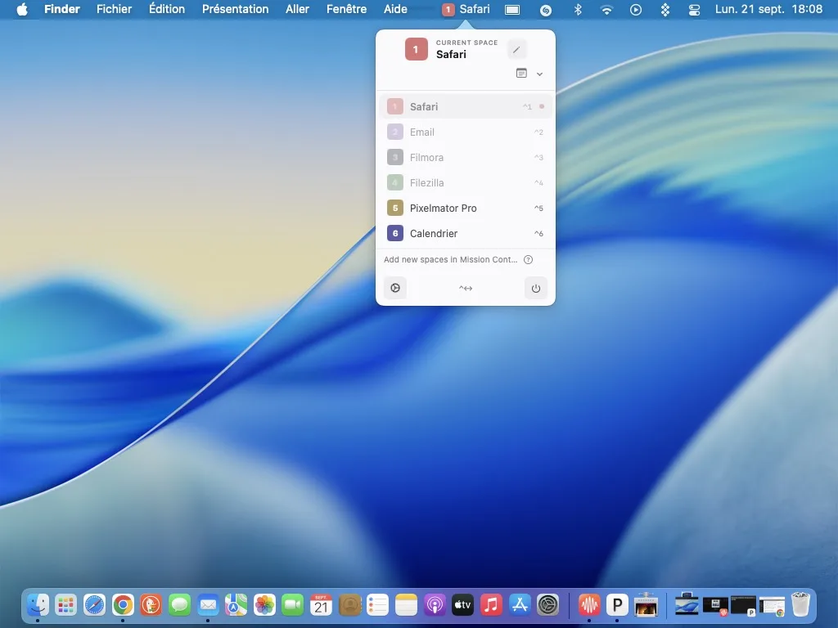
Task: Switch to the Pixelmator Pro space
Action: [x=466, y=209]
